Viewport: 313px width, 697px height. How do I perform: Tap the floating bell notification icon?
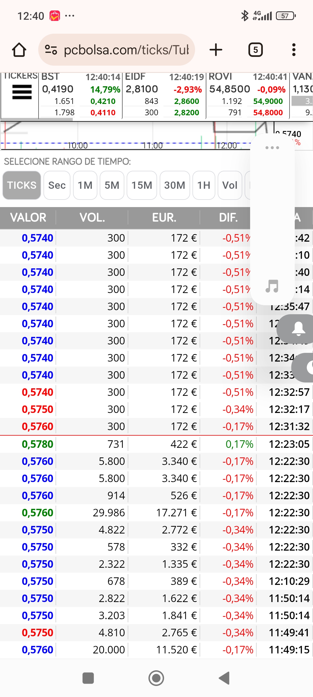pos(298,329)
